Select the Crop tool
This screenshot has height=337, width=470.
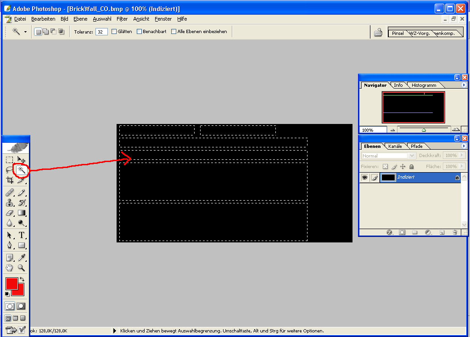click(x=10, y=180)
